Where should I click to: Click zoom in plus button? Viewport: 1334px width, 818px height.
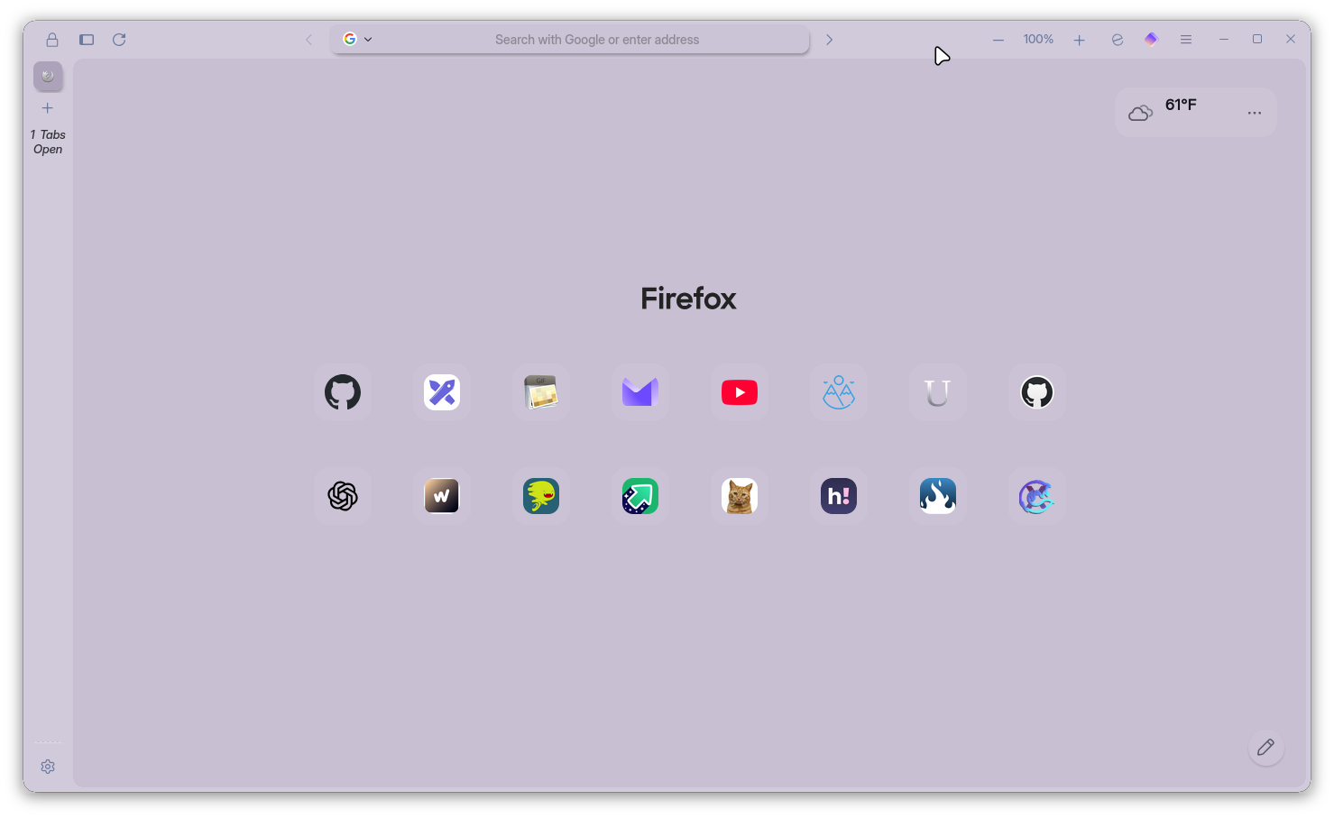tap(1079, 40)
